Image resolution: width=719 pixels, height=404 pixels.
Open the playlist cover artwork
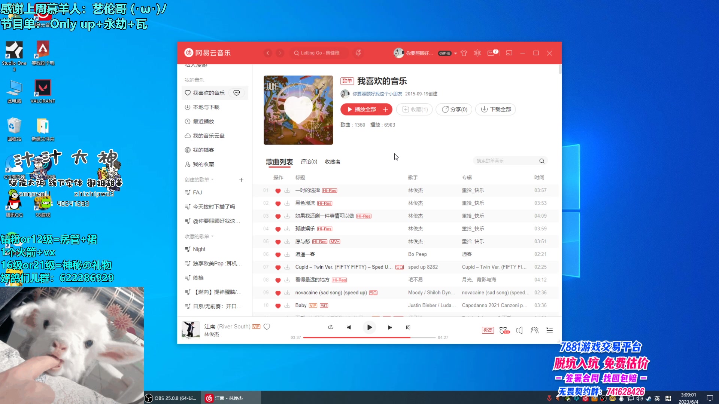click(298, 110)
